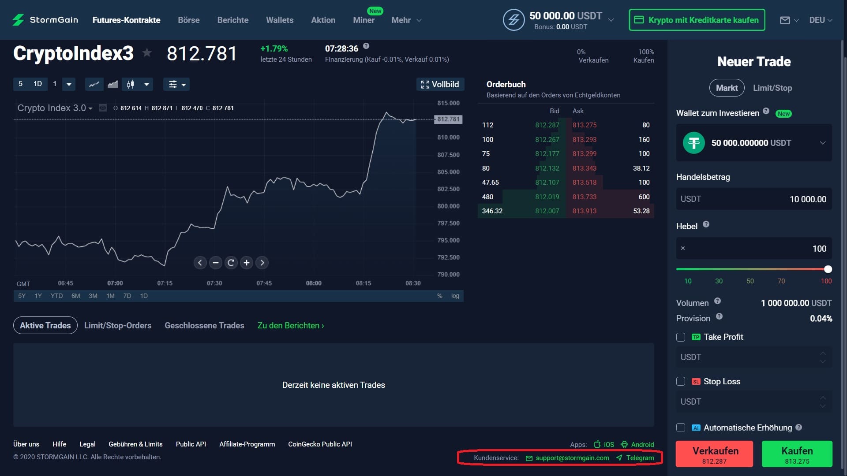This screenshot has width=847, height=476.
Task: Switch to the Limit/Stop-Orders tab
Action: click(118, 326)
